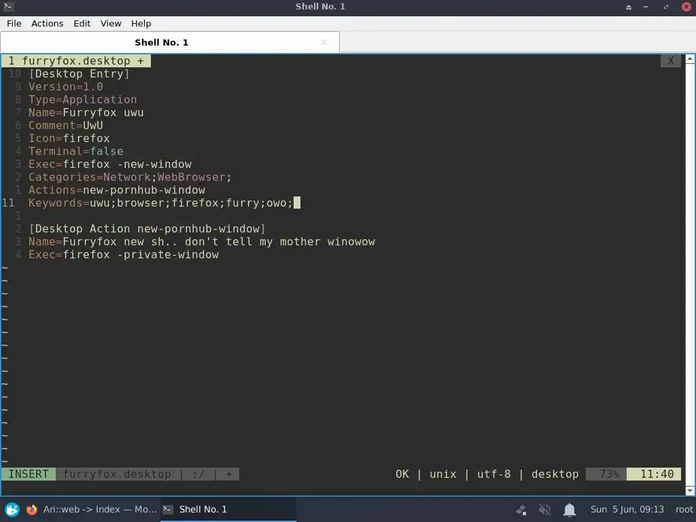Open the View menu
Image resolution: width=696 pixels, height=522 pixels.
pos(111,24)
